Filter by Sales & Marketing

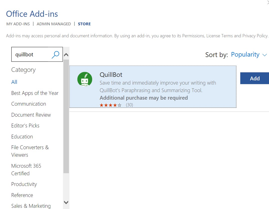(31, 206)
